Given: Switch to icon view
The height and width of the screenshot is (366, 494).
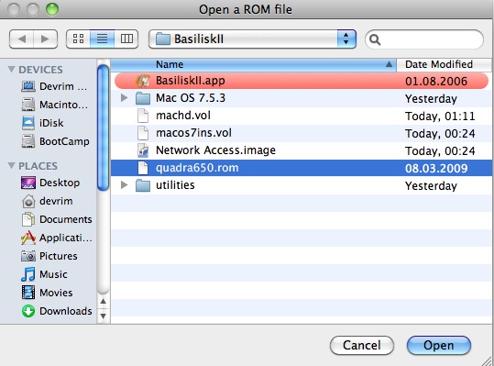Looking at the screenshot, I should pos(78,39).
